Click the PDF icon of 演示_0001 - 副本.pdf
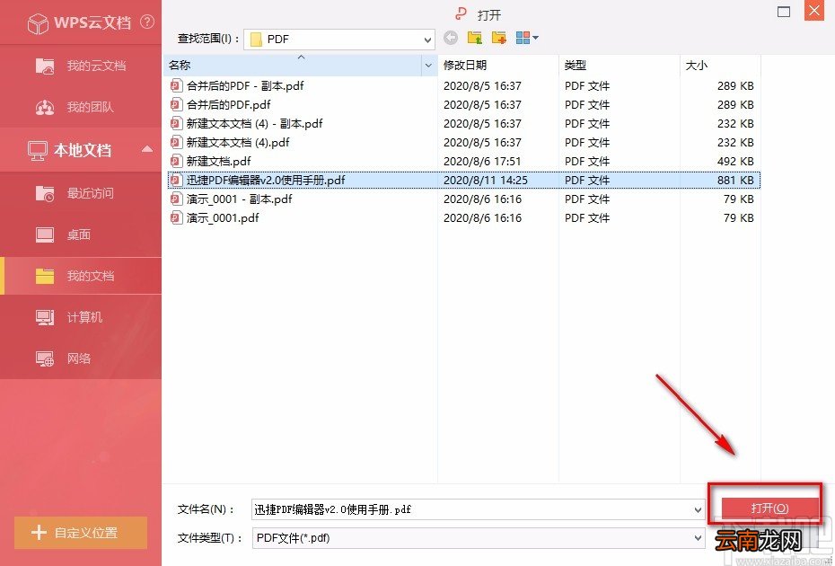The image size is (835, 566). [176, 199]
